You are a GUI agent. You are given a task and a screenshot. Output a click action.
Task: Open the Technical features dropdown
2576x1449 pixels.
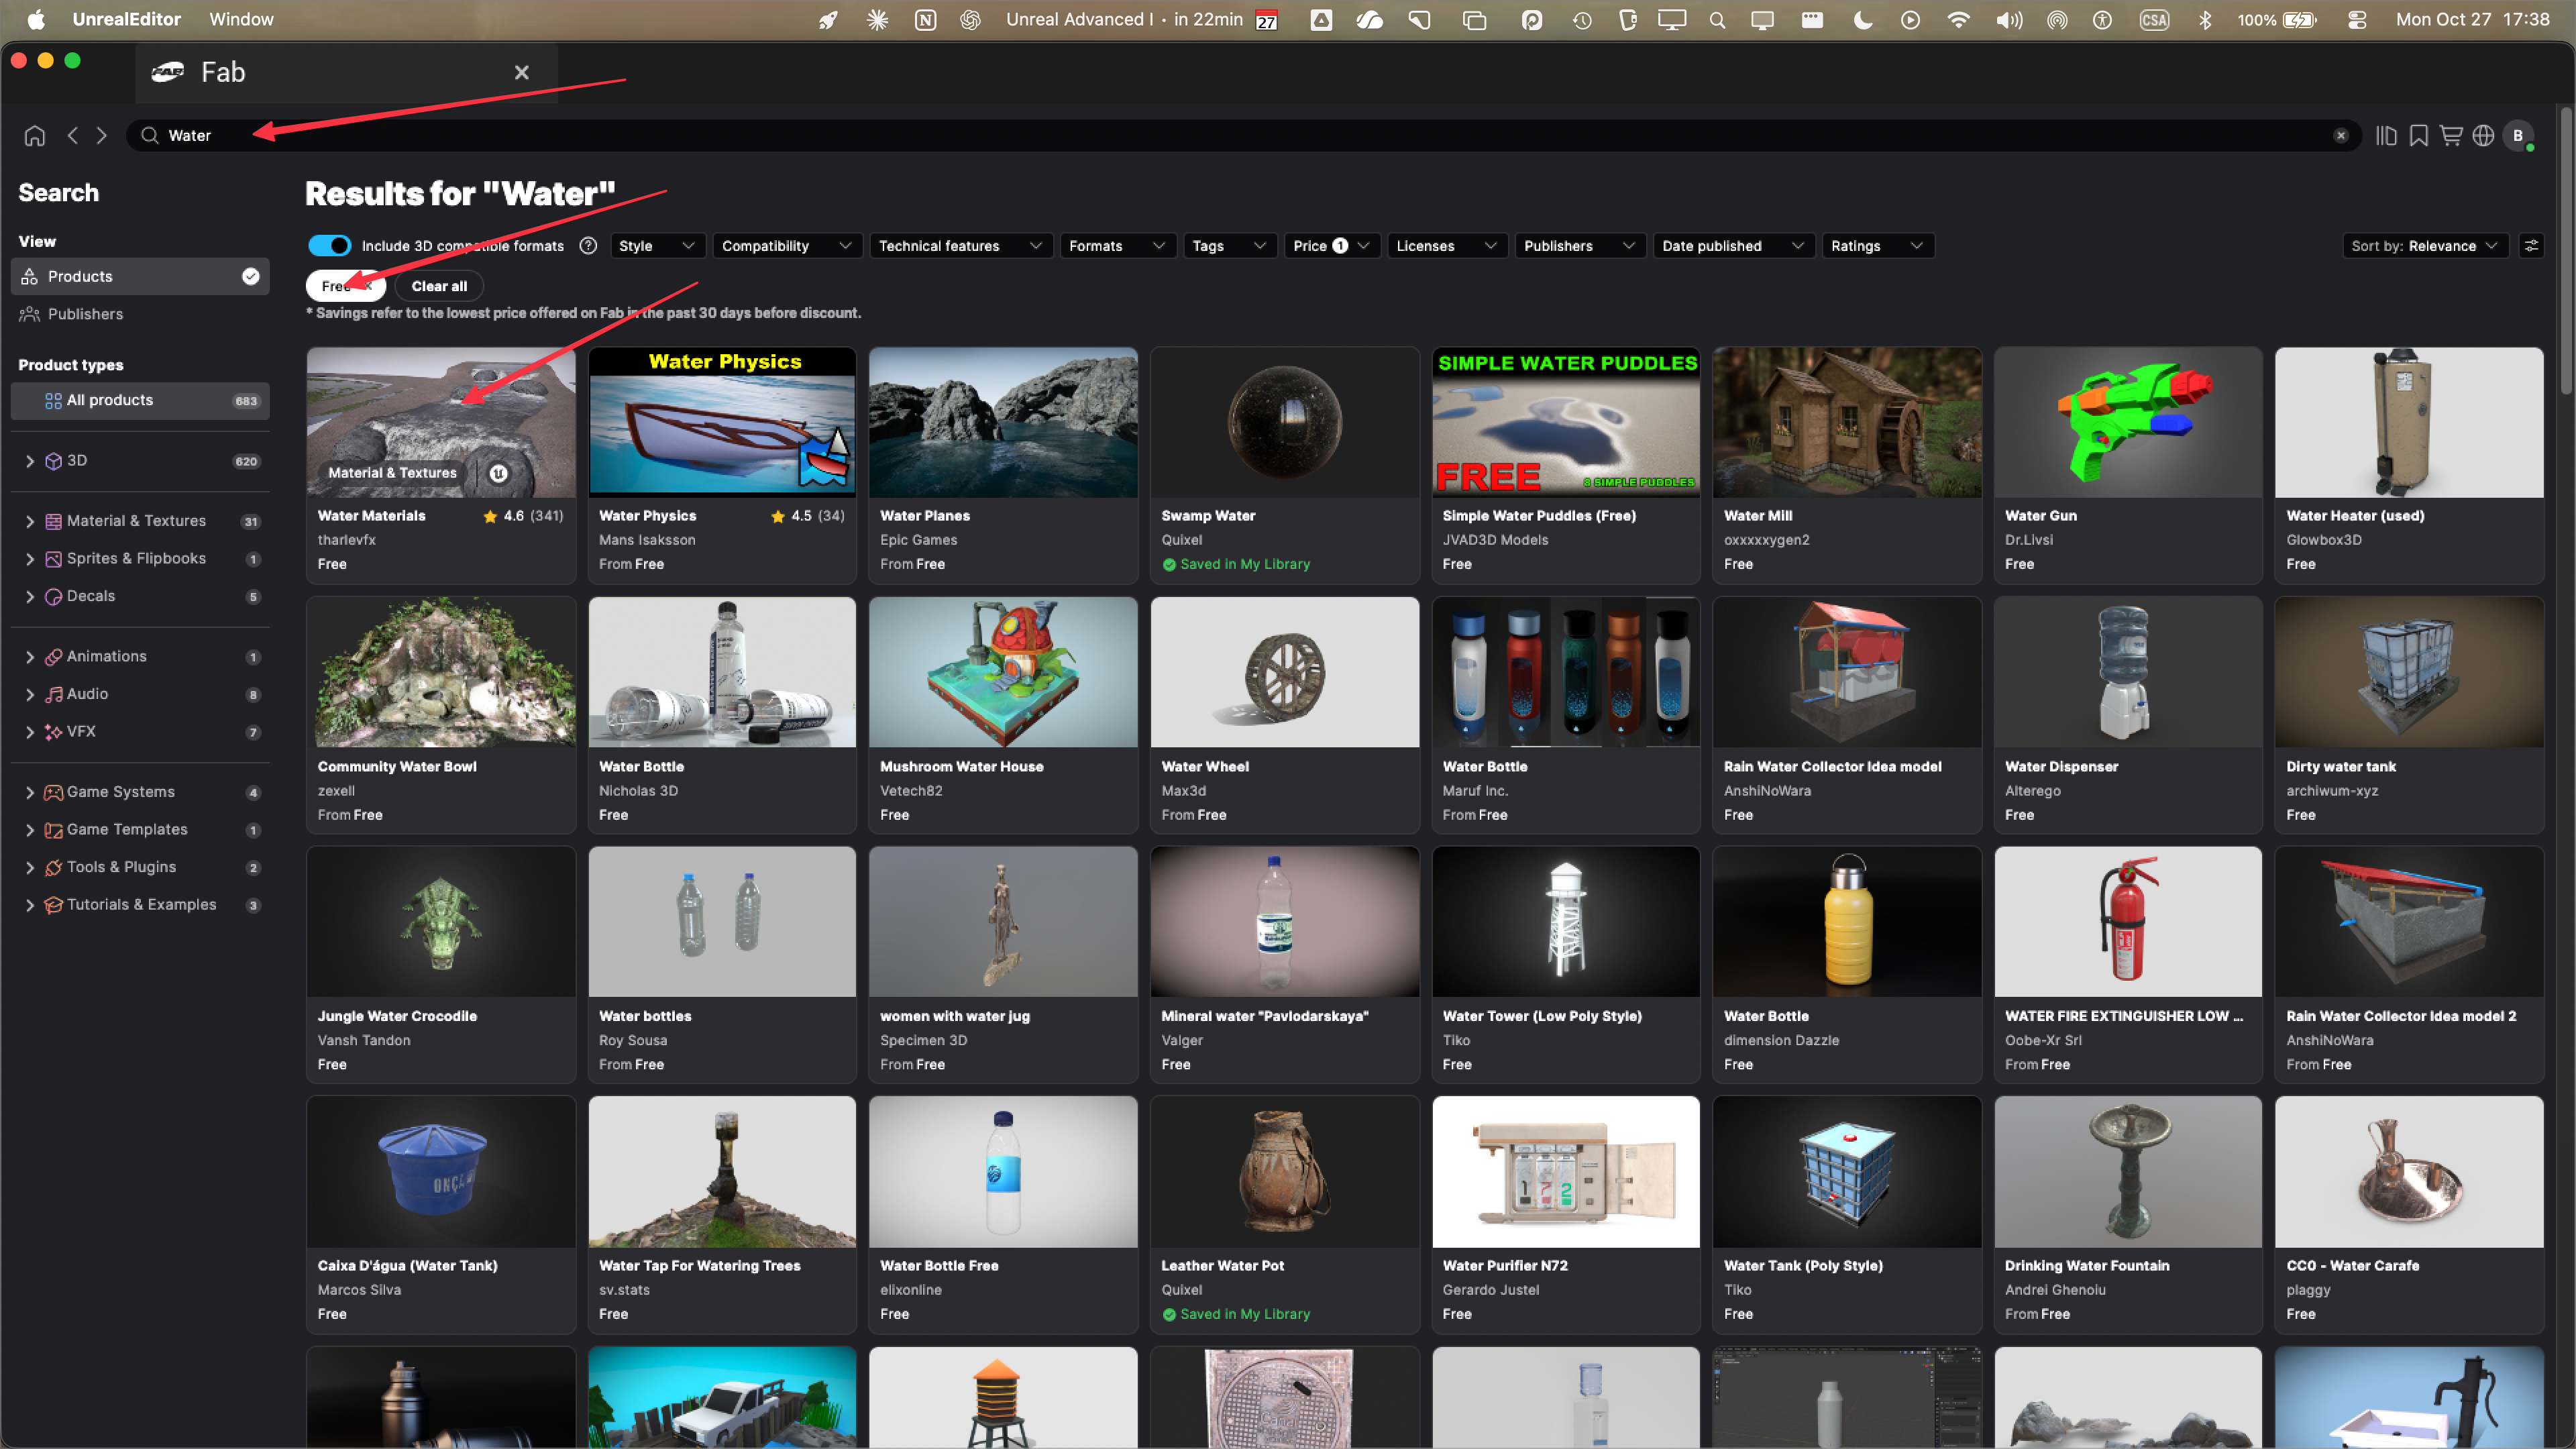click(x=960, y=245)
